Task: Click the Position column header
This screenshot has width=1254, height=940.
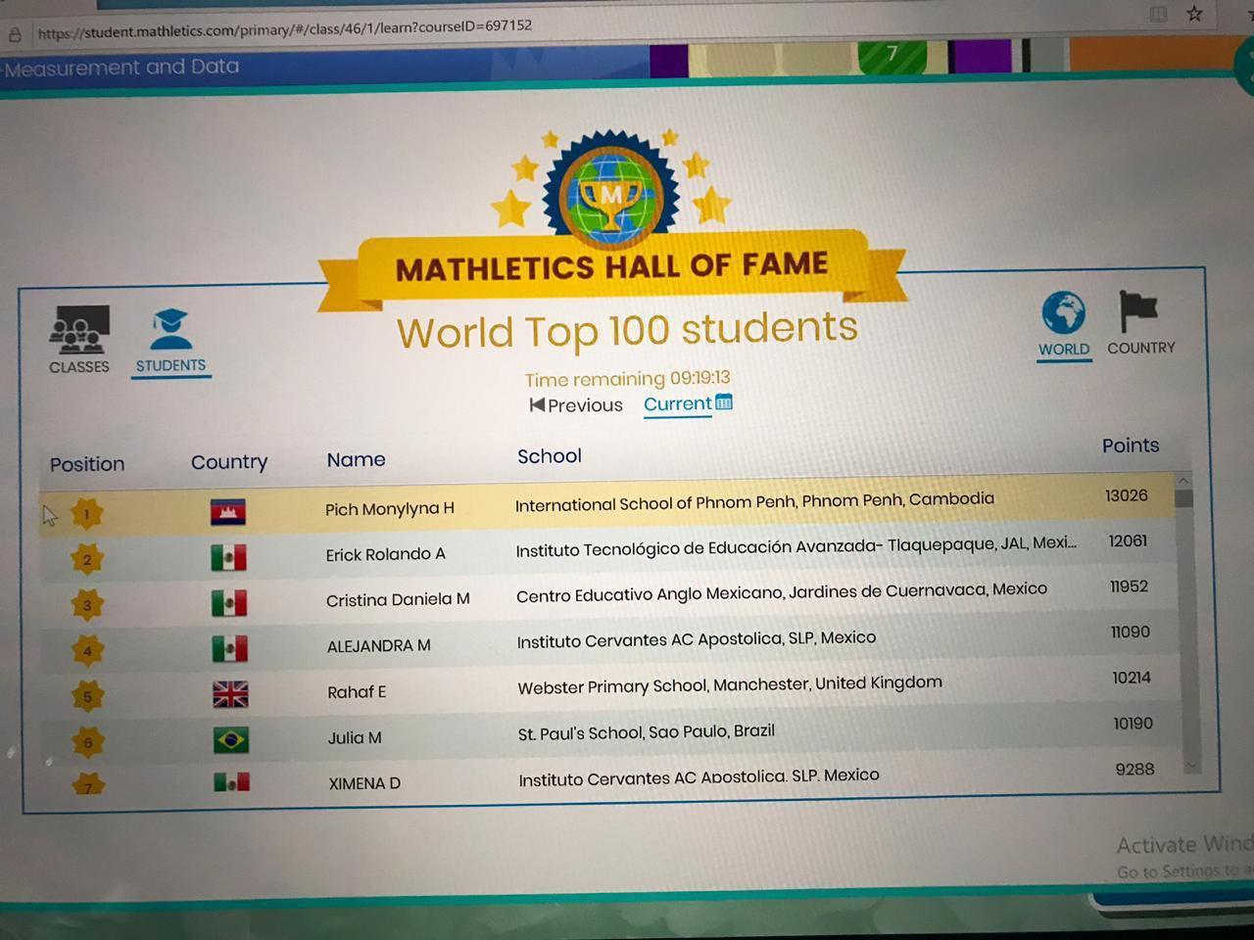Action: pos(87,464)
